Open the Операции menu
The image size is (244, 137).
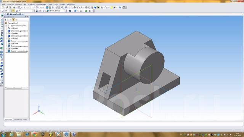(x=31, y=4)
